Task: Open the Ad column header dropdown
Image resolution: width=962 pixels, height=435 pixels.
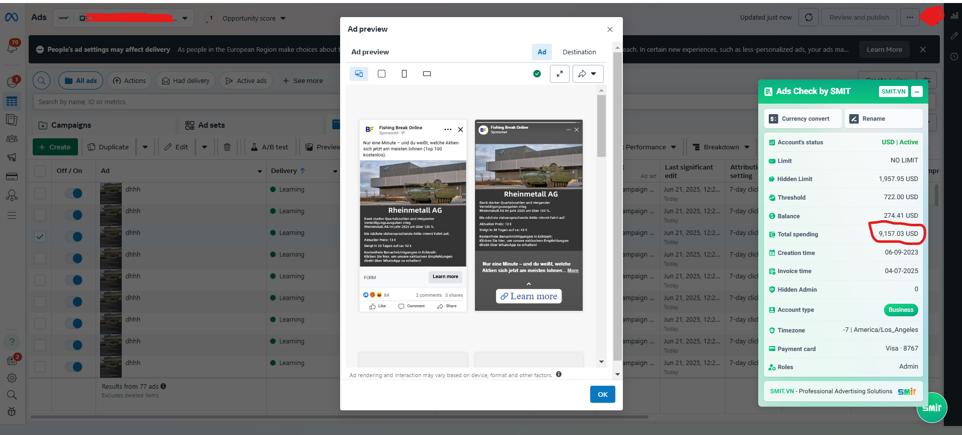Action: [260, 171]
